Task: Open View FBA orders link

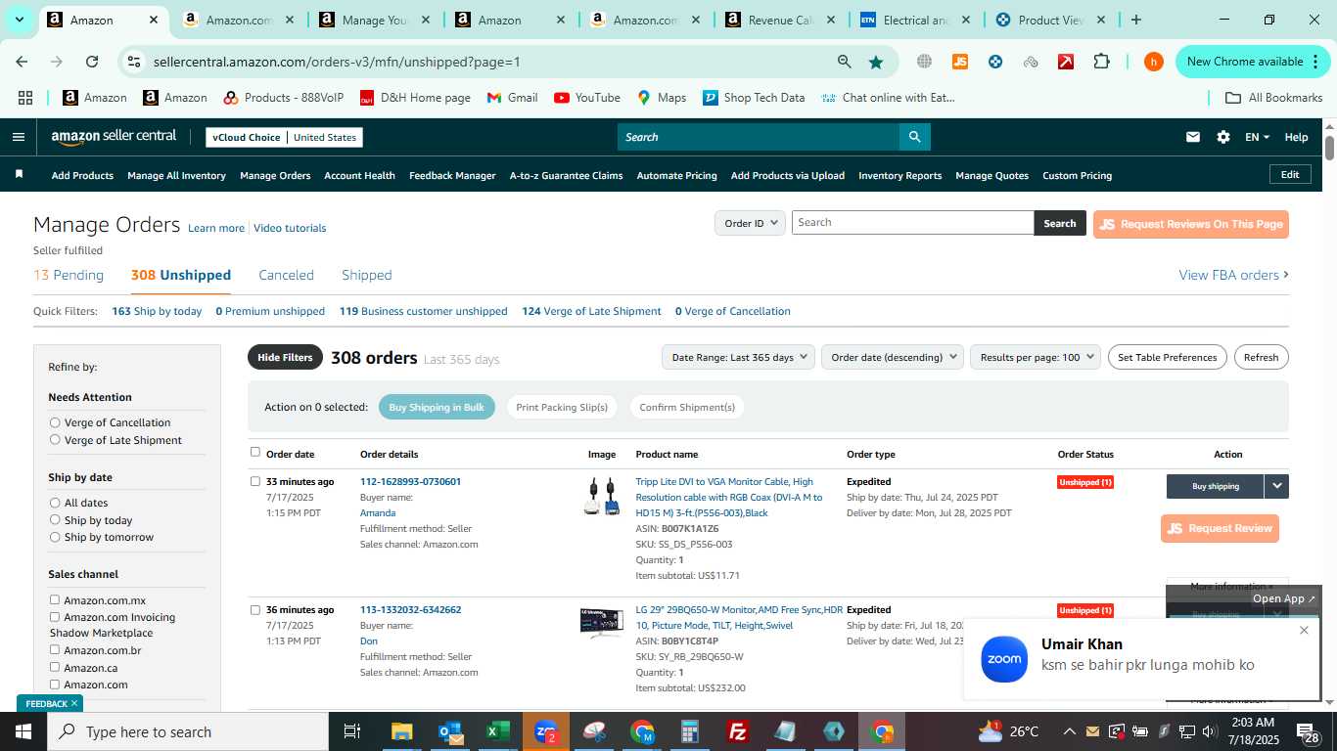Action: (1233, 275)
